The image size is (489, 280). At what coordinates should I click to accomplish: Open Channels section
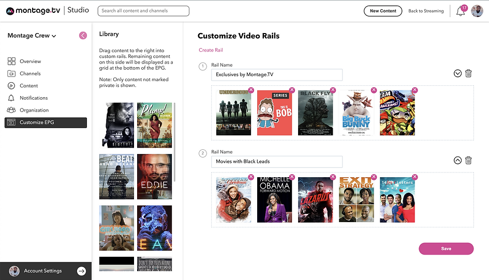pos(30,73)
